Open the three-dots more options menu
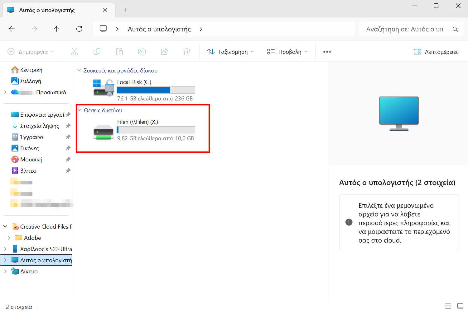The image size is (468, 311). tap(327, 52)
